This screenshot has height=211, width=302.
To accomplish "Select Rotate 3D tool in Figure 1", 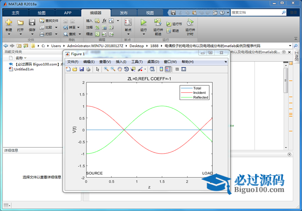I will point(126,69).
